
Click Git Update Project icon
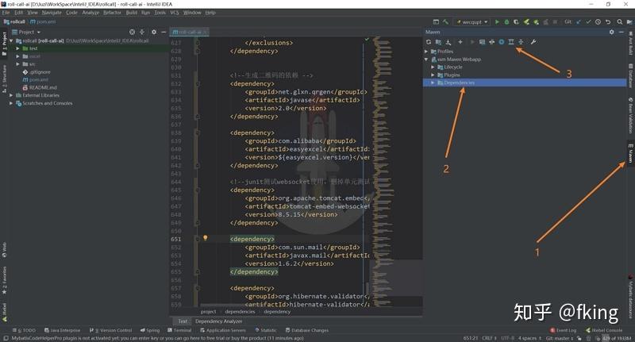point(579,22)
